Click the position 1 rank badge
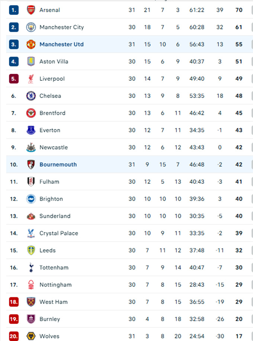 click(14, 10)
